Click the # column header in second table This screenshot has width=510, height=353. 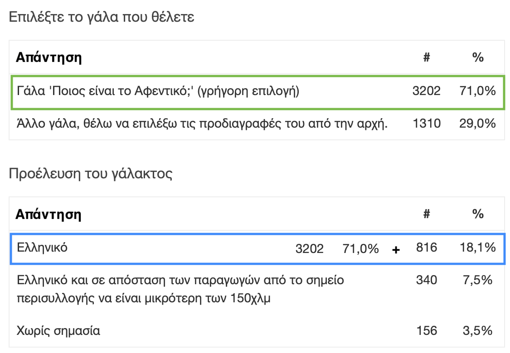point(427,214)
